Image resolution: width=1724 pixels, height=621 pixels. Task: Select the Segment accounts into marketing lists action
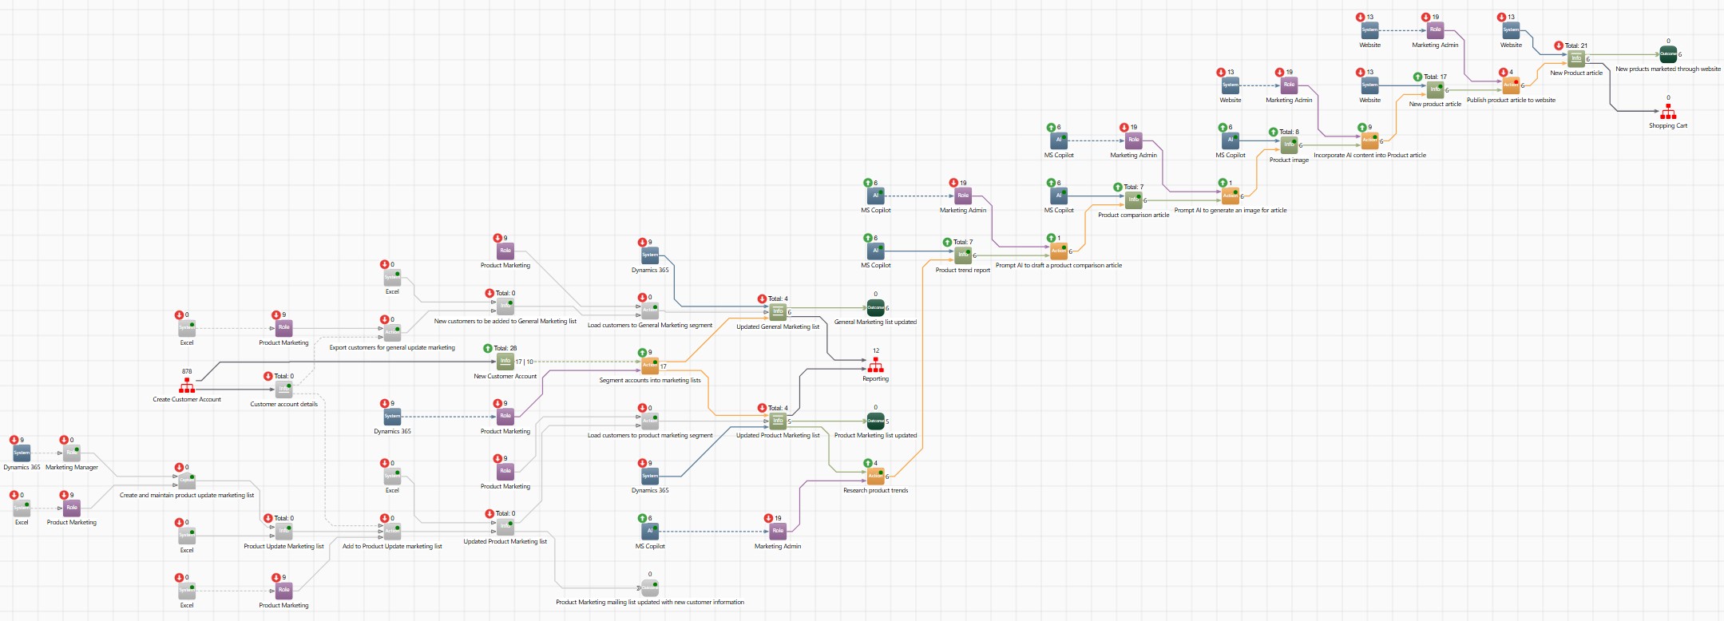pos(650,366)
